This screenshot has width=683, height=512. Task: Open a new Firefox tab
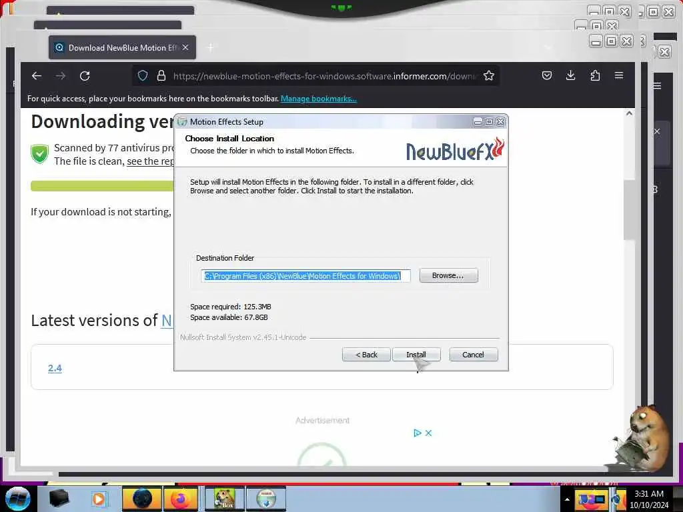point(211,47)
